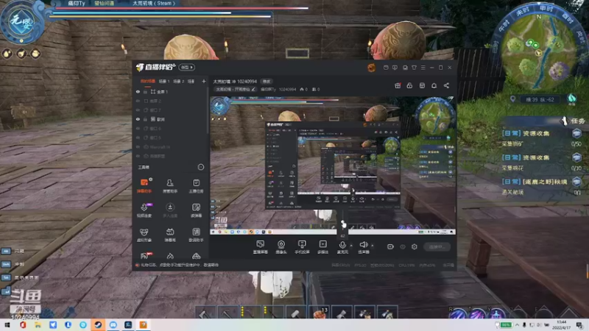Toggle visibility of the fourth source row
Image resolution: width=589 pixels, height=331 pixels.
pos(138,119)
